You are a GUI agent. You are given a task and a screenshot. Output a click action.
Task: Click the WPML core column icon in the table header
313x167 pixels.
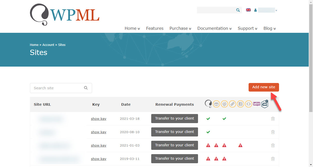[208, 104]
